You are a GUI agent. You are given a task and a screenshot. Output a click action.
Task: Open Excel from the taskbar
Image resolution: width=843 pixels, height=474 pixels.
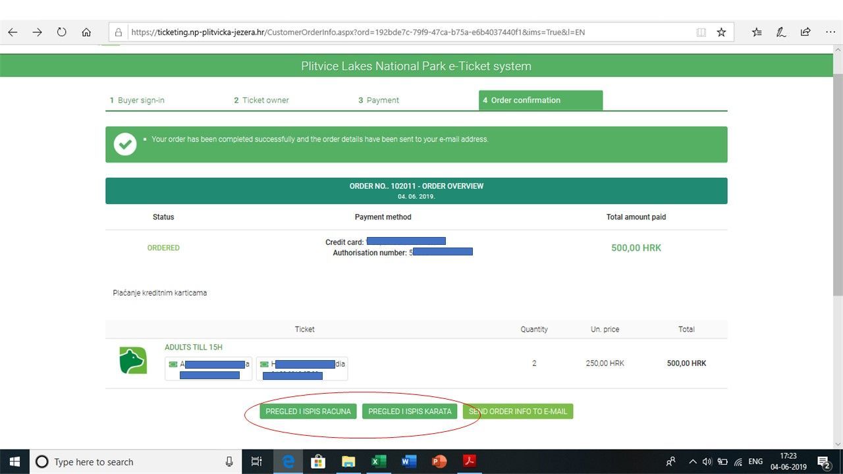click(x=379, y=461)
